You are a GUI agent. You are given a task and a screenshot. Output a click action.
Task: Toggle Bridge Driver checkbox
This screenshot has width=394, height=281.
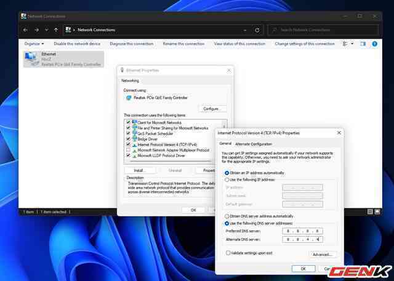point(128,139)
